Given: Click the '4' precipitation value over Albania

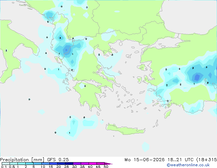Looking at the screenshot, I should tap(60, 38).
